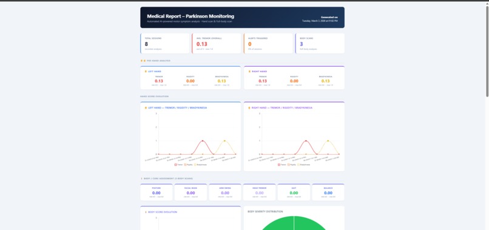489x230 pixels.
Task: Click the Avg. Tremor (Overall) value 0.13
Action: click(x=202, y=44)
